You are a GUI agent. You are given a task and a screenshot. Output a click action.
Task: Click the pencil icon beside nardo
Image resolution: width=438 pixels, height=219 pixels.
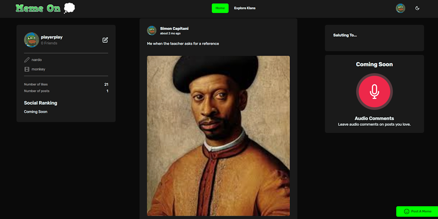click(x=27, y=60)
